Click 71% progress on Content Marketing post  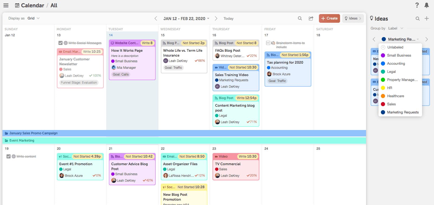point(252,122)
